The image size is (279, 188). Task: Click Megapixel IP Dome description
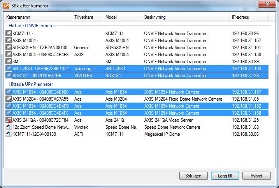pyautogui.click(x=162, y=134)
